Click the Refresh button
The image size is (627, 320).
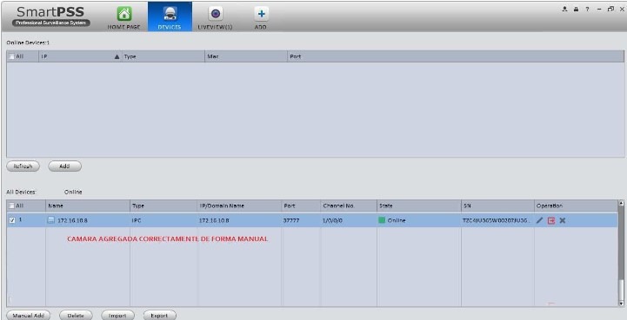tap(23, 167)
